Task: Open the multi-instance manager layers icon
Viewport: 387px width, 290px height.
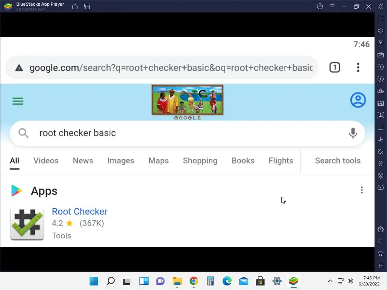Action: 381,176
